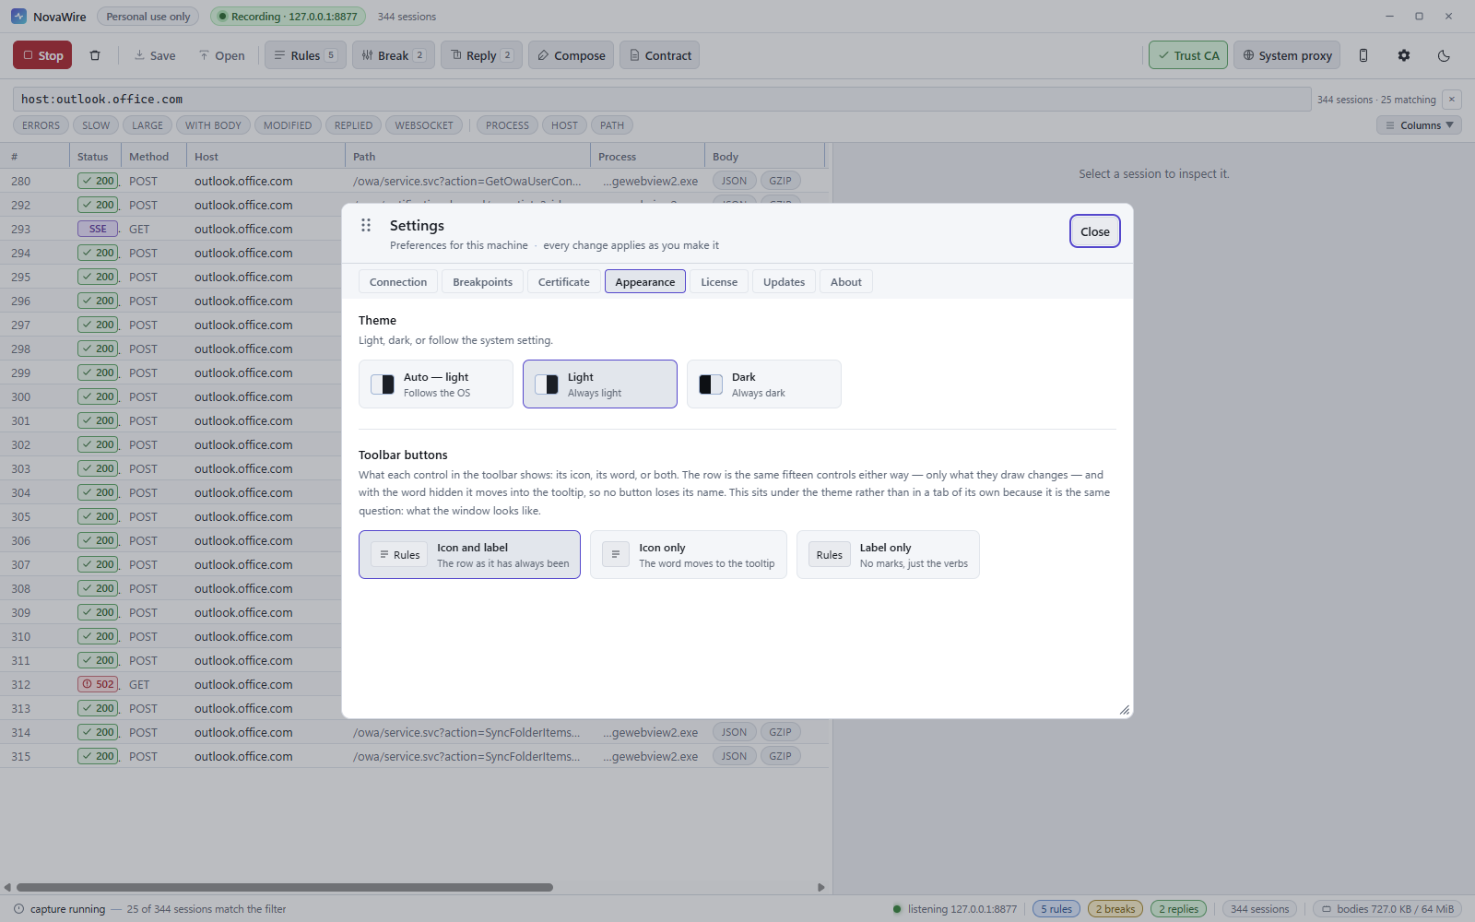Click the resize grip in the Settings dialog
The height and width of the screenshot is (922, 1475).
pos(1125,710)
